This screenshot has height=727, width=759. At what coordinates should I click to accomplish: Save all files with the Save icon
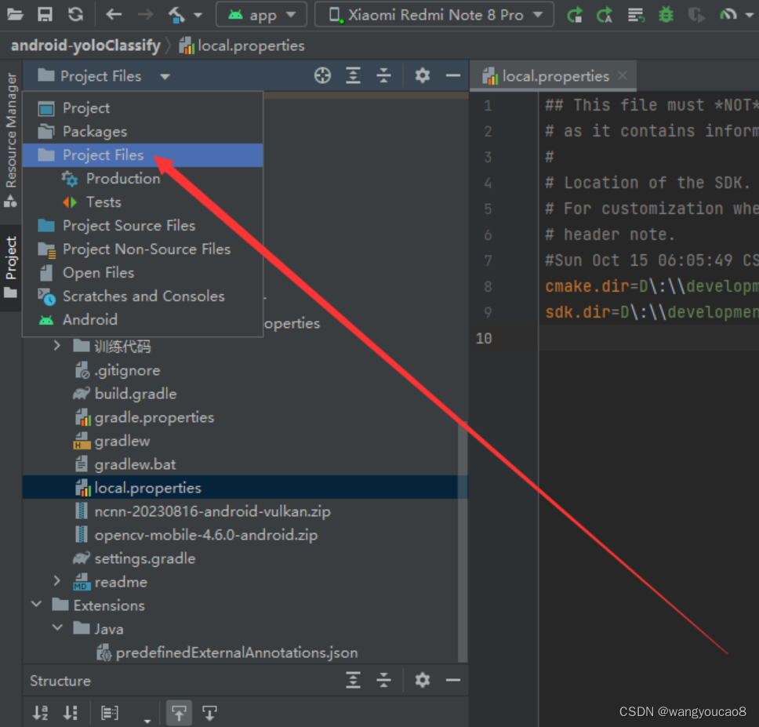[45, 13]
